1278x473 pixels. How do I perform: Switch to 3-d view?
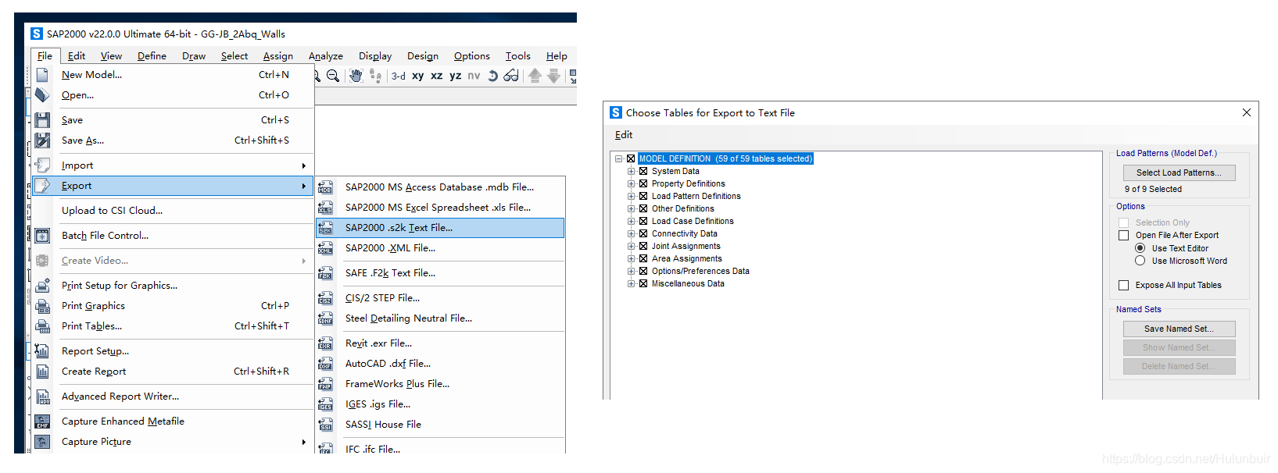tap(399, 76)
